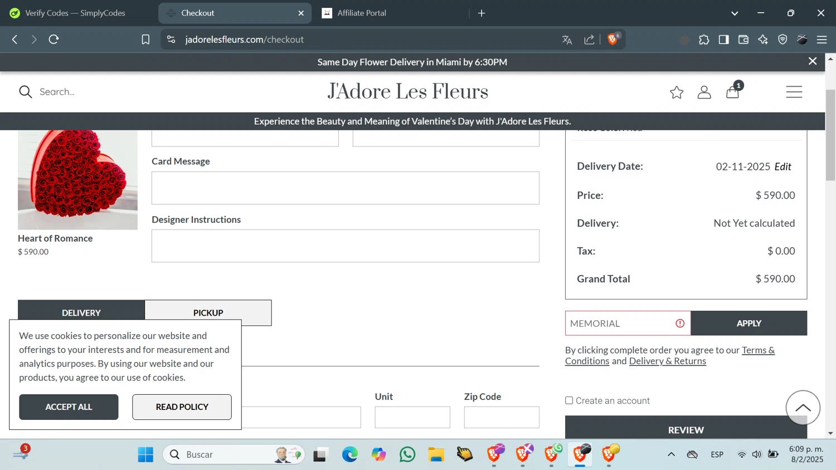Click the promo code error warning icon
The width and height of the screenshot is (836, 470).
click(x=680, y=323)
